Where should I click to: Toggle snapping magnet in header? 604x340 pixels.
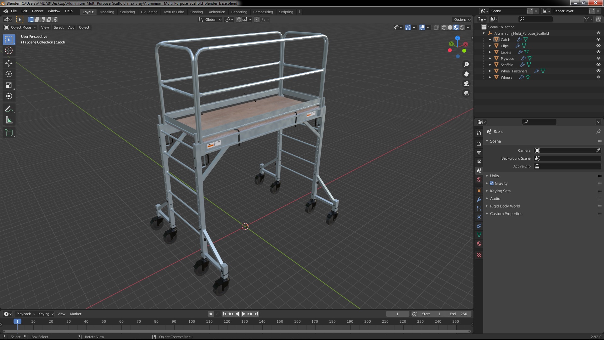pyautogui.click(x=239, y=20)
